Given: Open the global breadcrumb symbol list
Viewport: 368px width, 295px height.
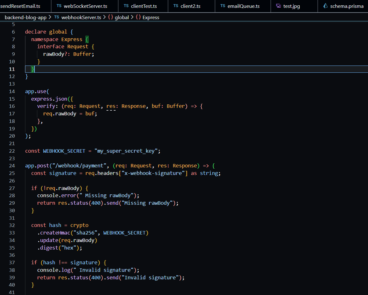Looking at the screenshot, I should tap(122, 17).
